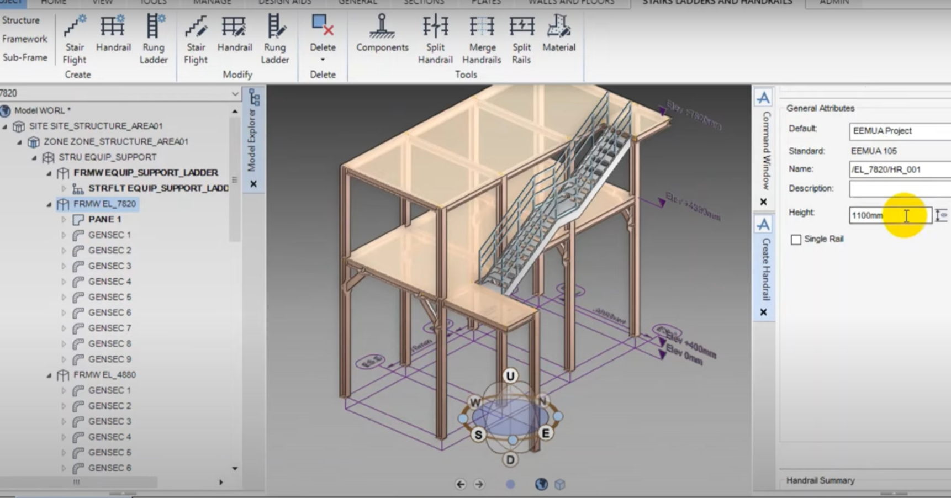This screenshot has width=951, height=498.
Task: Click the Handrail Summary section
Action: 821,480
